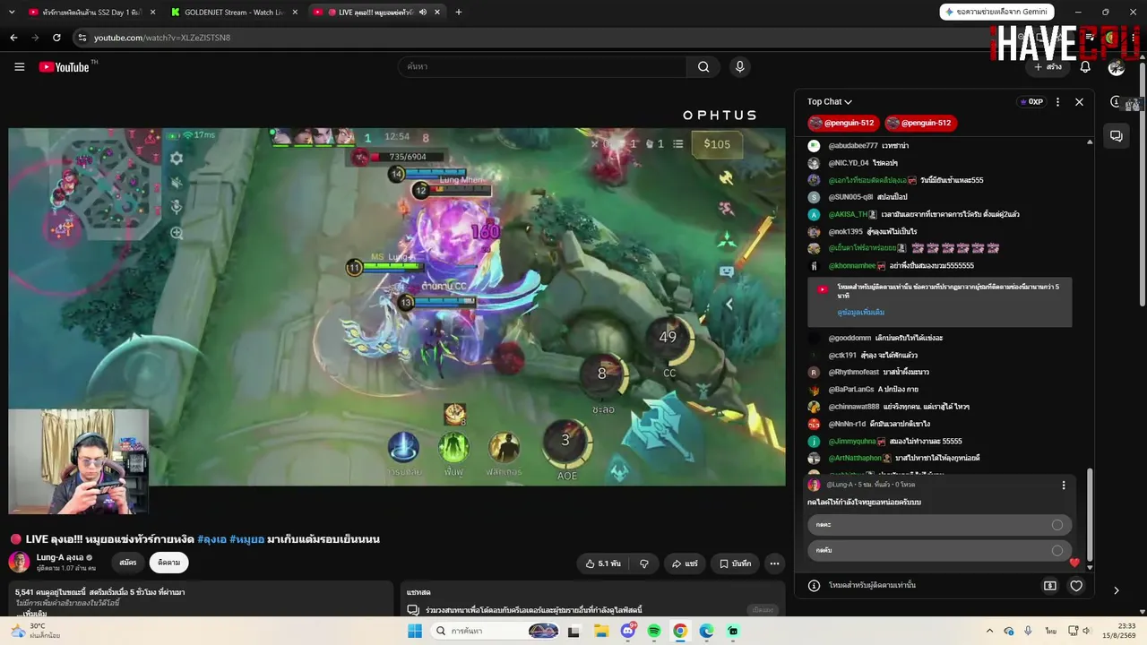Click the learn more link in subscriber notice
Image resolution: width=1147 pixels, height=645 pixels.
click(860, 313)
